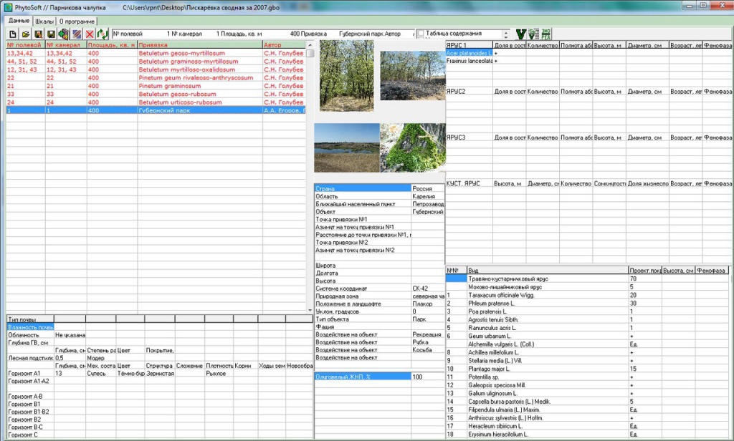Select the Fraxinus lanceolata cell
The image size is (734, 441).
(x=469, y=61)
